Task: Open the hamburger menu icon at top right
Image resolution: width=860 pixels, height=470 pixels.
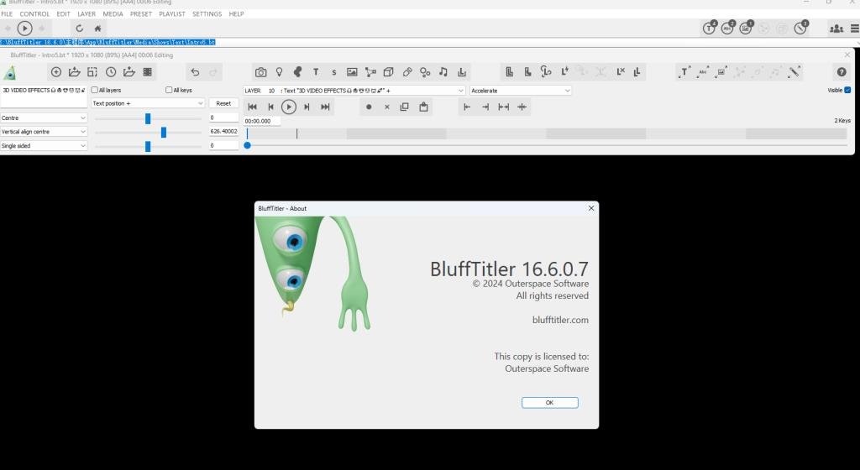Action: (854, 29)
